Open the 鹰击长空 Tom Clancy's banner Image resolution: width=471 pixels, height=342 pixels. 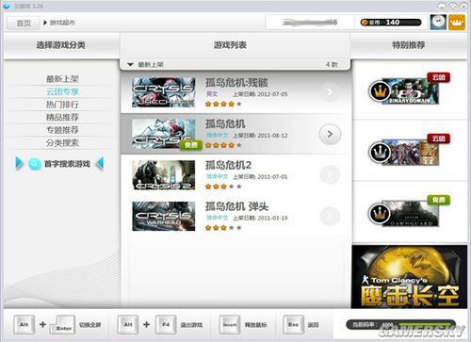pyautogui.click(x=410, y=277)
